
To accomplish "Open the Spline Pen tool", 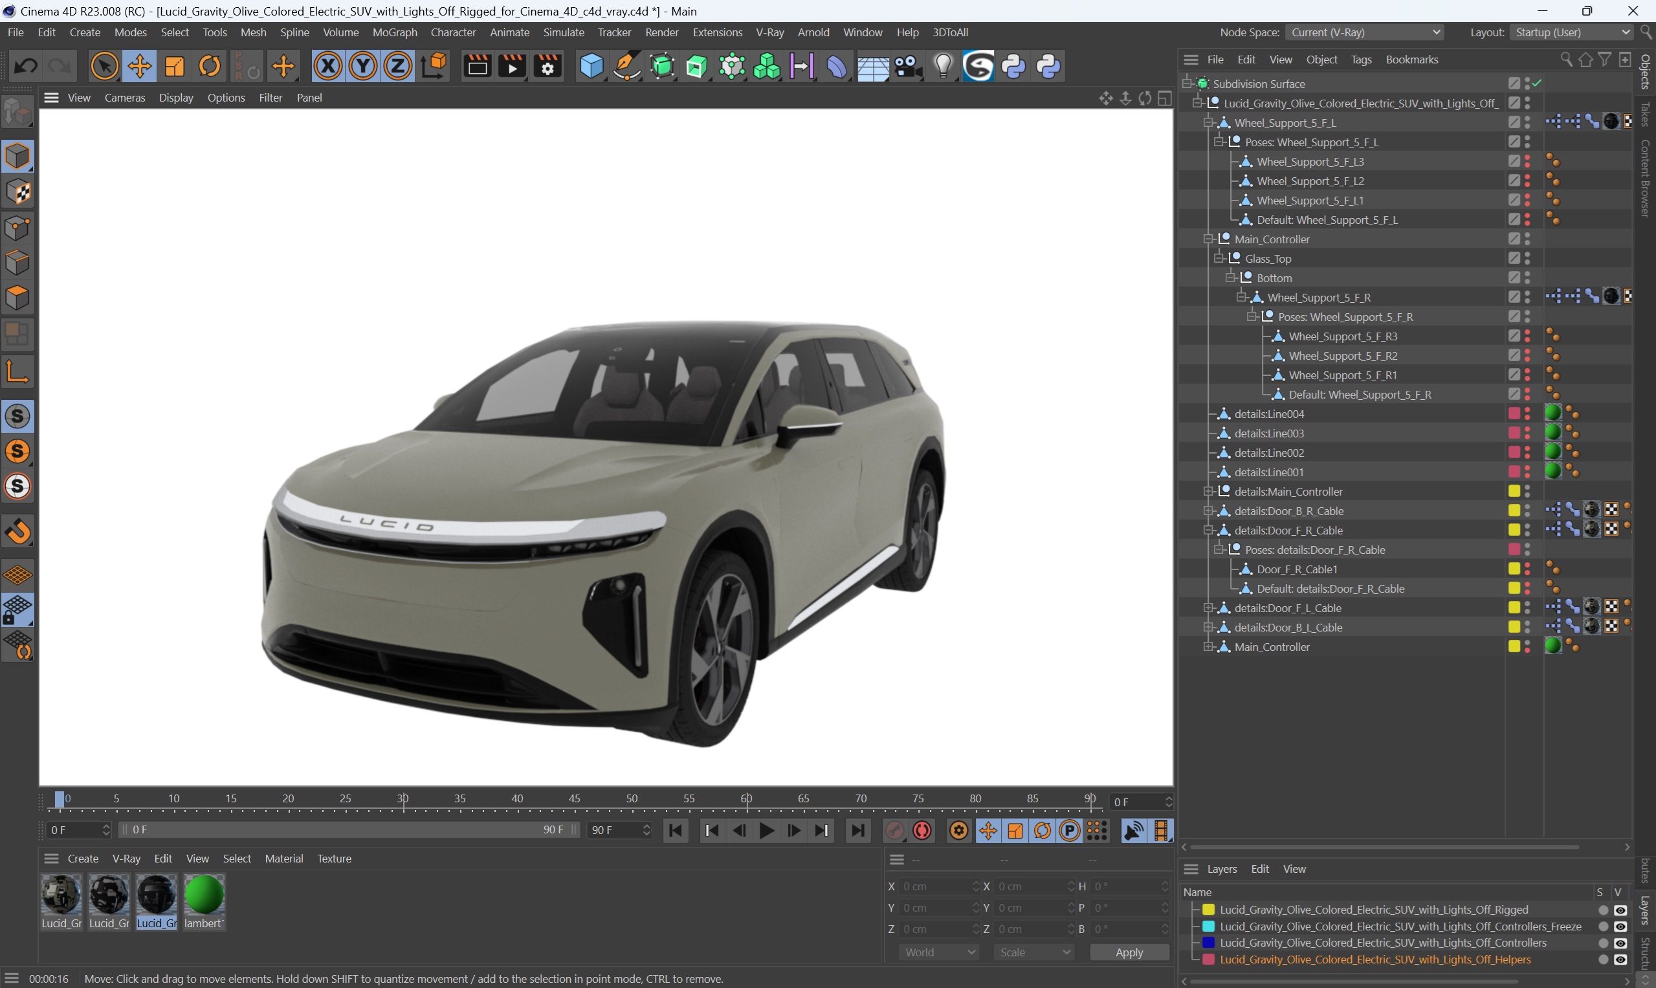I will click(x=626, y=66).
